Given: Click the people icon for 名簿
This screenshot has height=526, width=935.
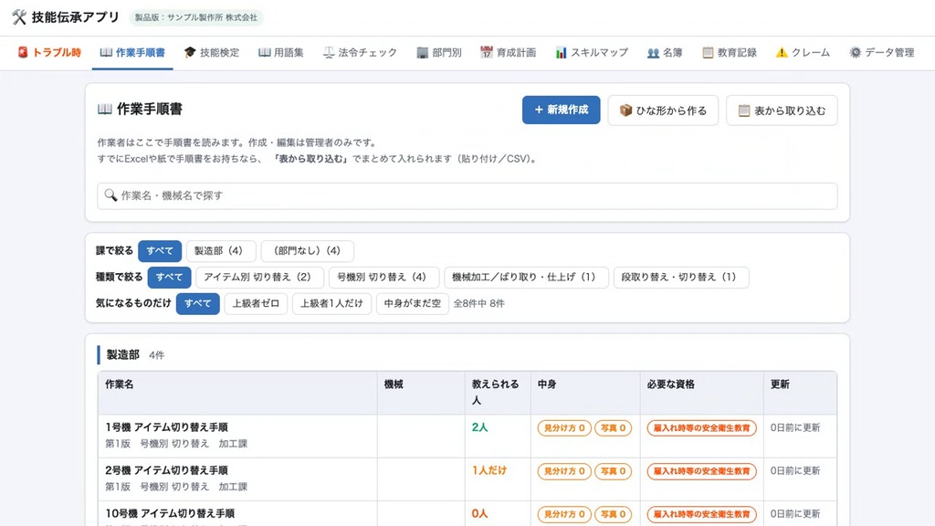Looking at the screenshot, I should click(653, 52).
